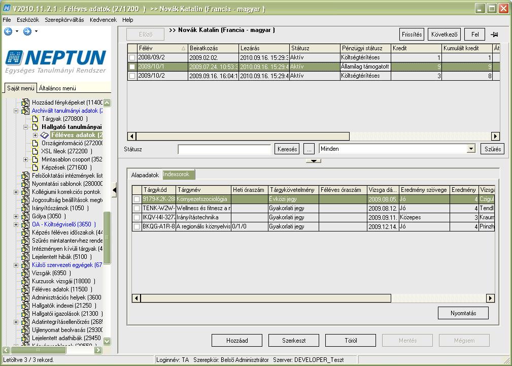Viewport: 512px width, 366px height.
Task: Print with the Nyomtatás button
Action: click(x=463, y=313)
